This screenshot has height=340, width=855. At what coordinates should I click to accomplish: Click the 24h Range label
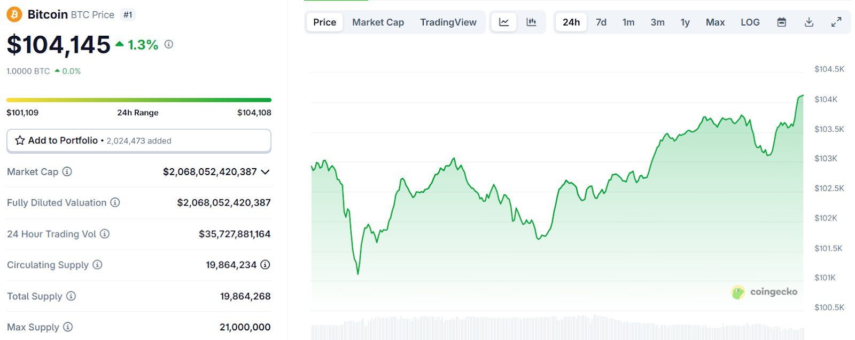point(138,113)
